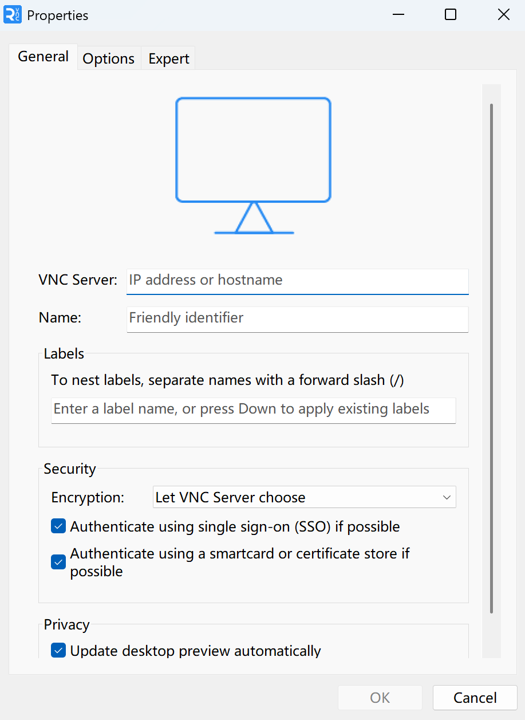Click the Name friendly identifier field
Image resolution: width=525 pixels, height=720 pixels.
click(297, 318)
